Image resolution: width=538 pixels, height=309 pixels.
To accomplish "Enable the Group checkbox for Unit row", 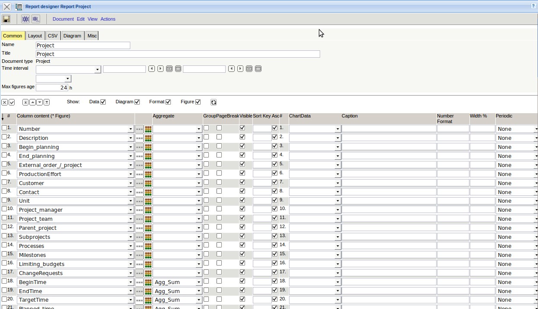I will [206, 200].
